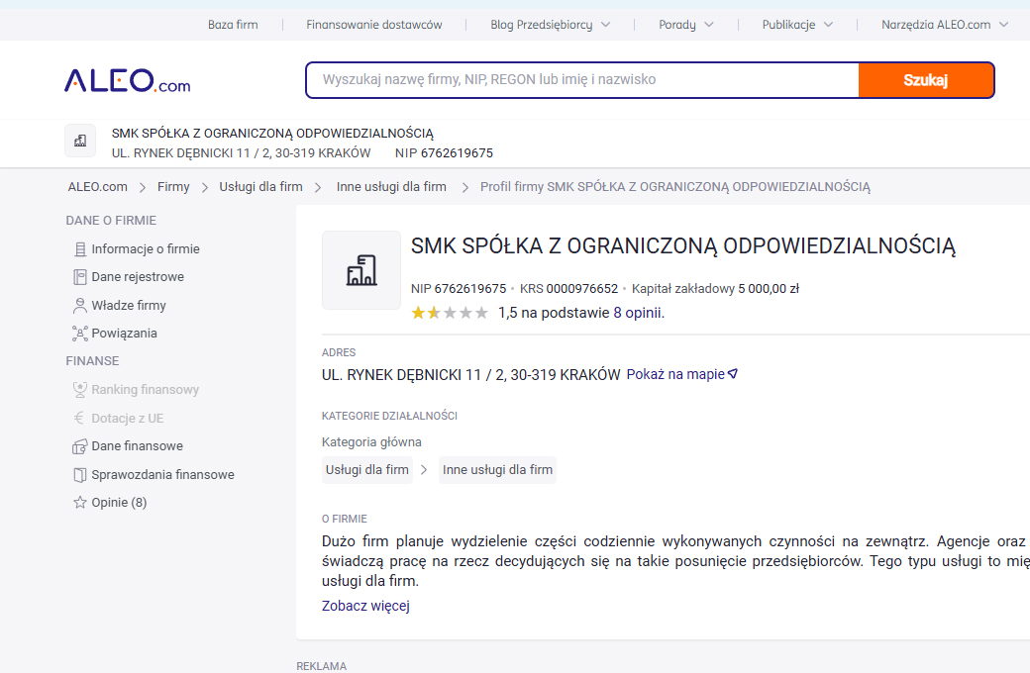Select Sprawozdania finansowe in the sidebar
1030x673 pixels.
162,475
